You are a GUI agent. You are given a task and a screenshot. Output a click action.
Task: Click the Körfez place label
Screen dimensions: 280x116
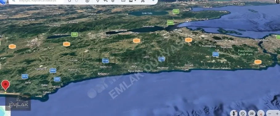pyautogui.click(x=136, y=33)
